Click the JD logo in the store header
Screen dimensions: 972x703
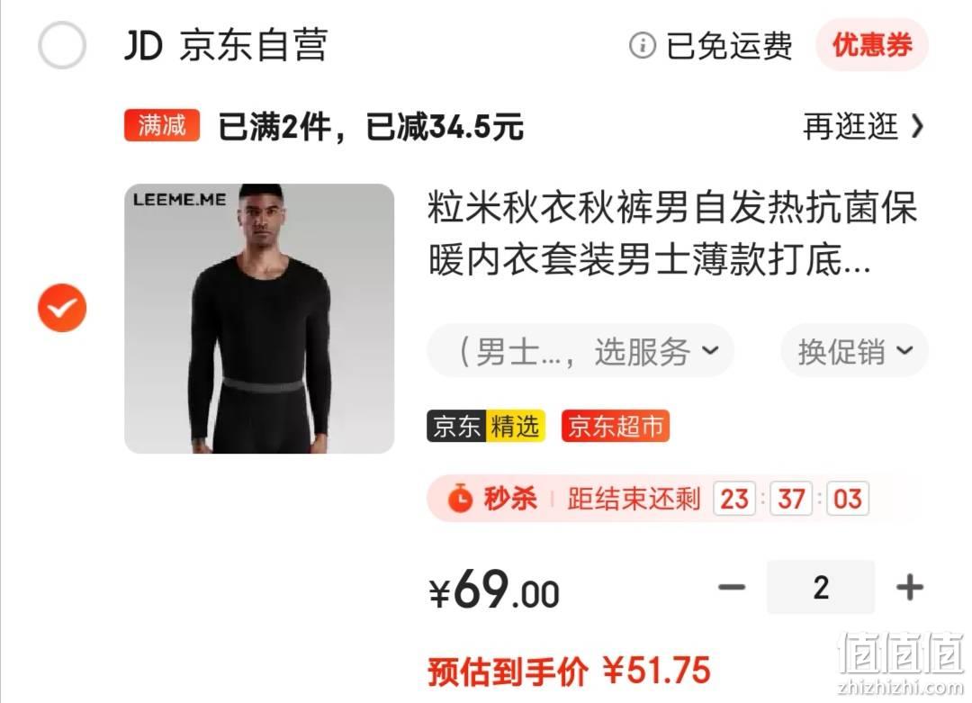point(144,45)
